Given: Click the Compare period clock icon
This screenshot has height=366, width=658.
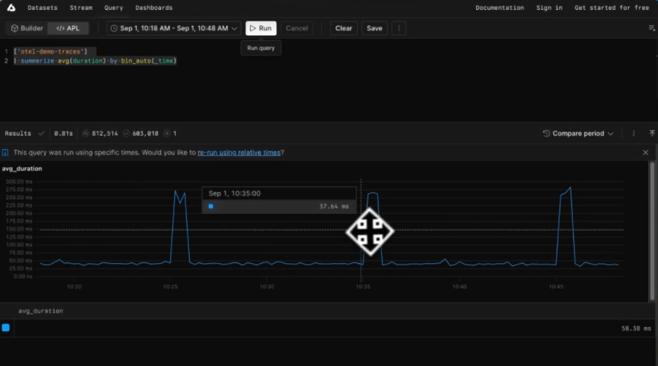Looking at the screenshot, I should [546, 133].
